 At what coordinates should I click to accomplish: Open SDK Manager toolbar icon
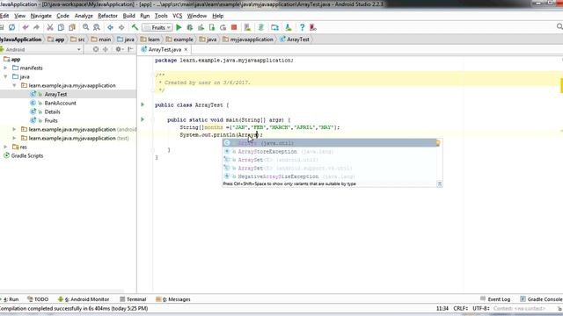click(x=289, y=27)
